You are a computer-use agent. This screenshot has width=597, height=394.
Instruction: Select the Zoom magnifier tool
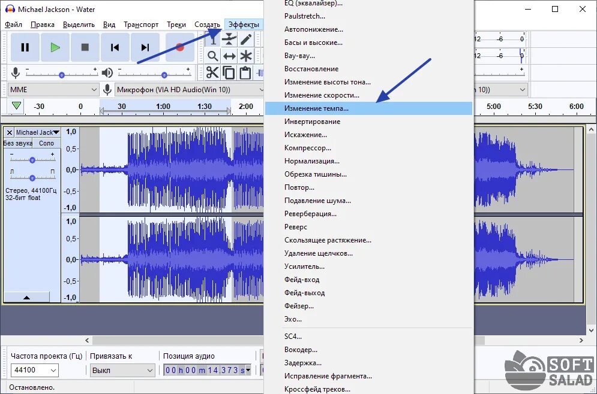pos(212,56)
